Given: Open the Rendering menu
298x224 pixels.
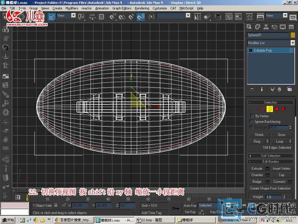Looking at the screenshot, I should point(142,8).
